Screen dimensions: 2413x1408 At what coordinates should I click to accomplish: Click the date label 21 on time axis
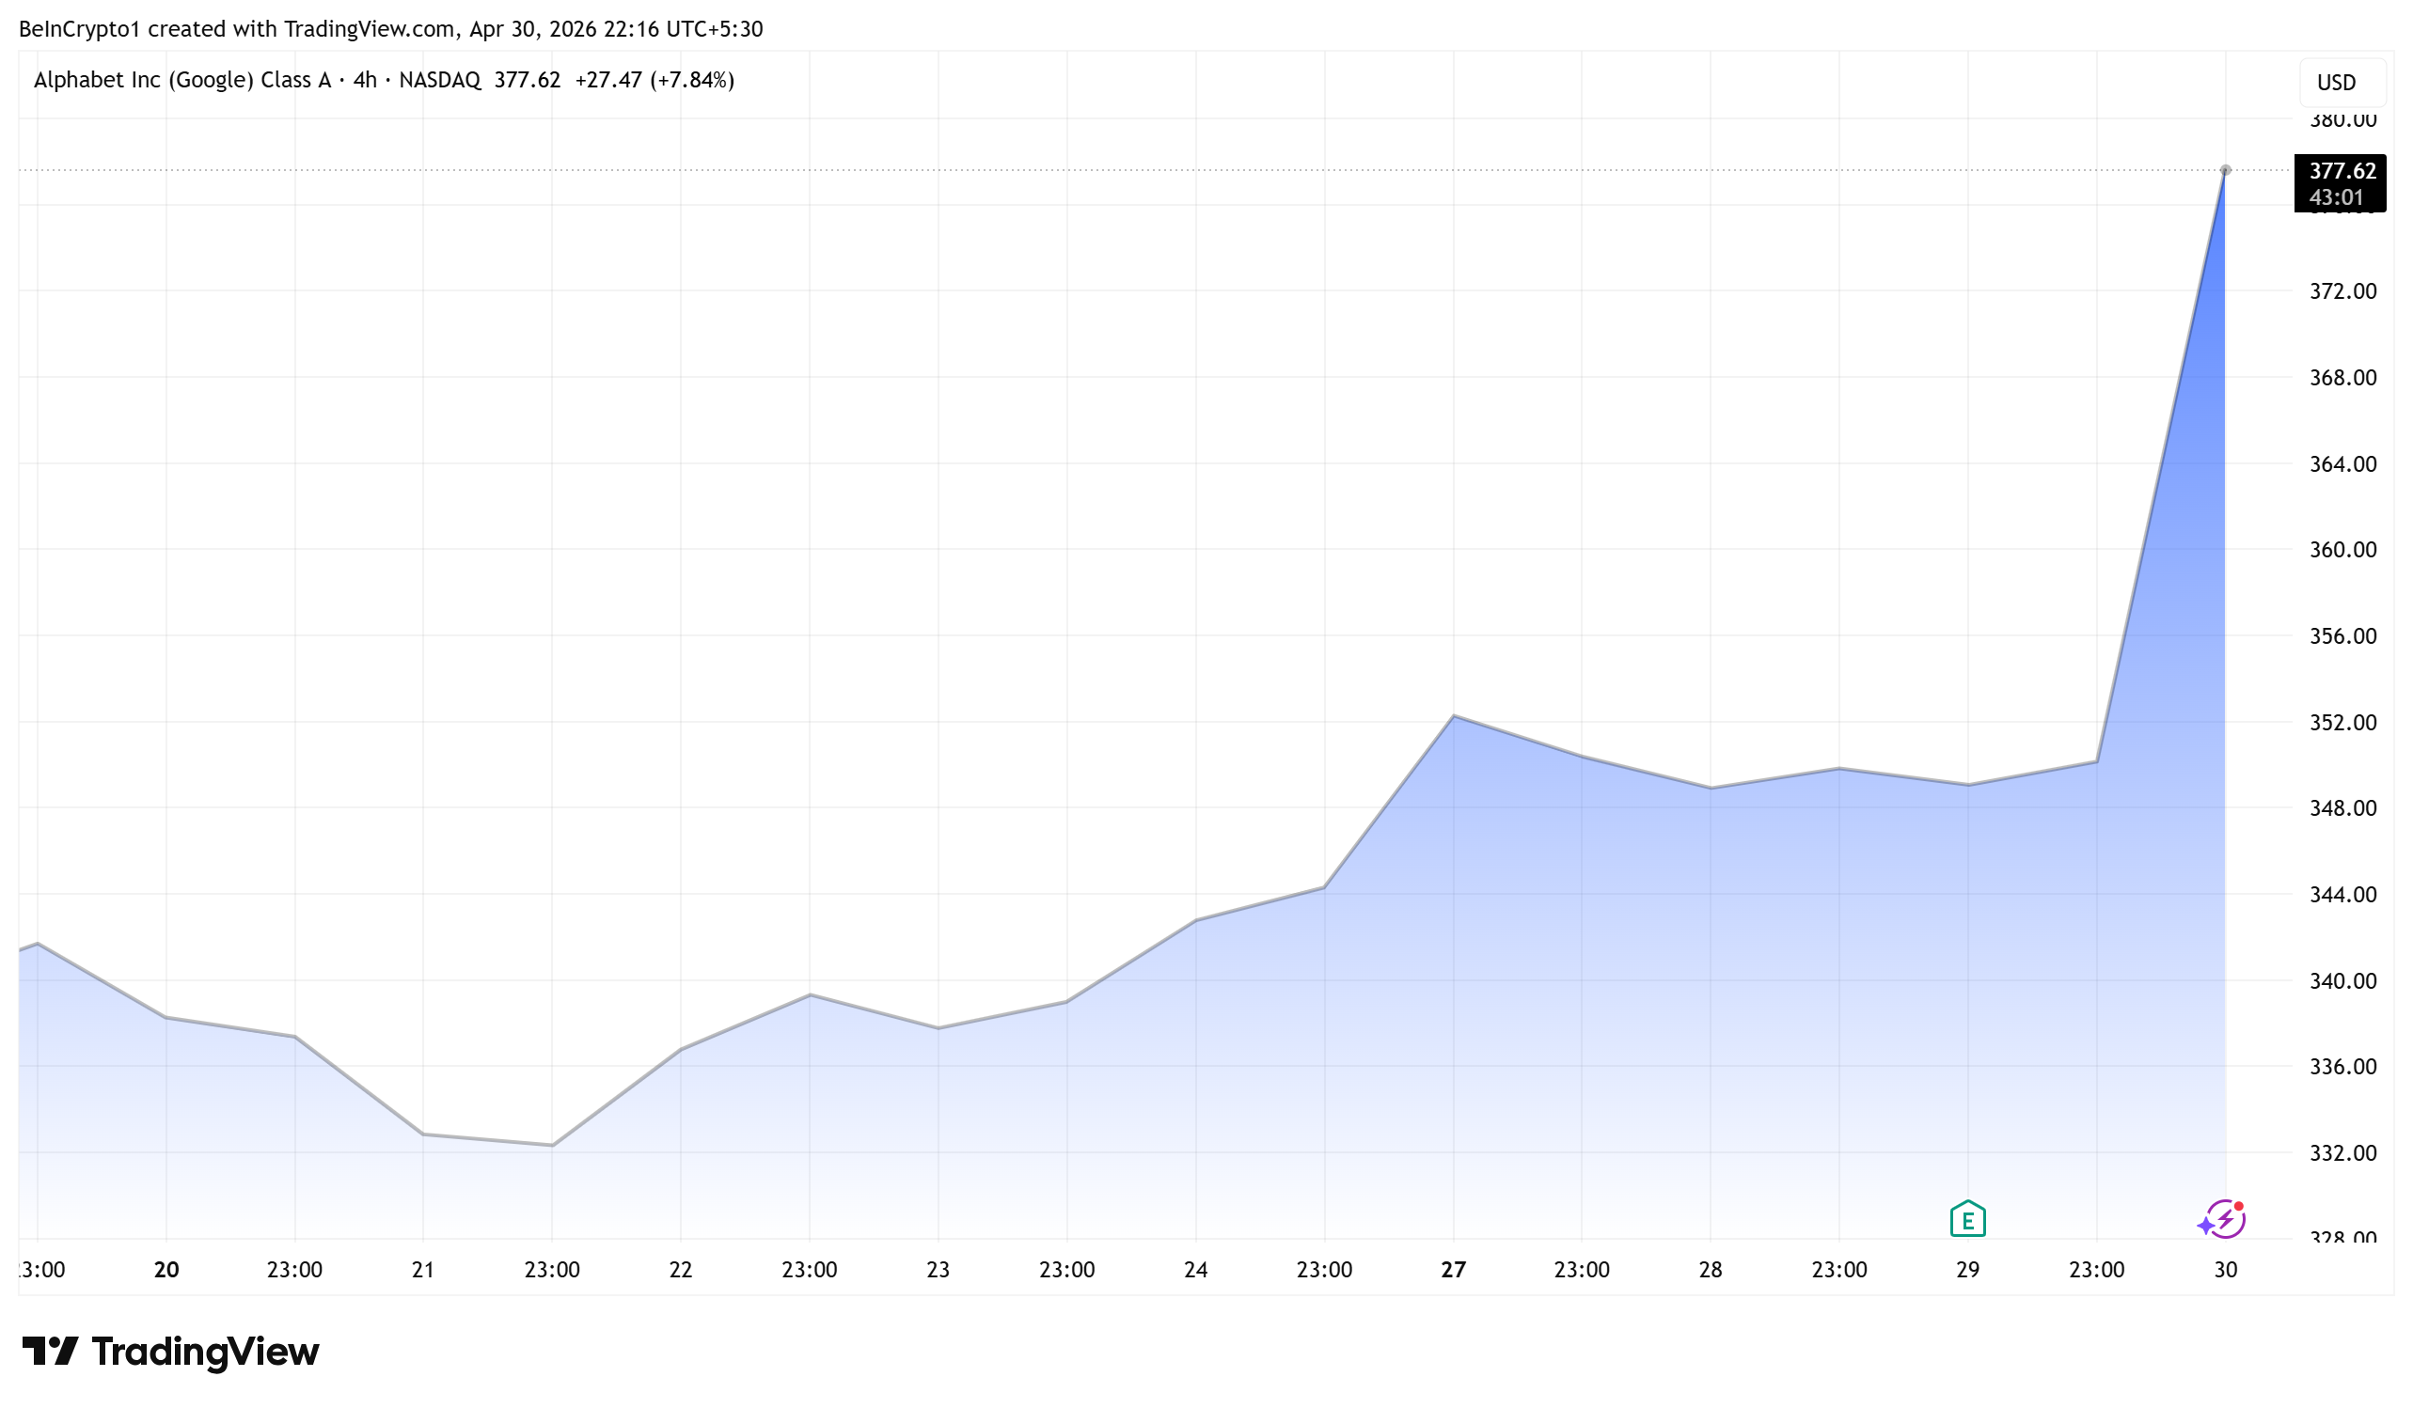423,1270
